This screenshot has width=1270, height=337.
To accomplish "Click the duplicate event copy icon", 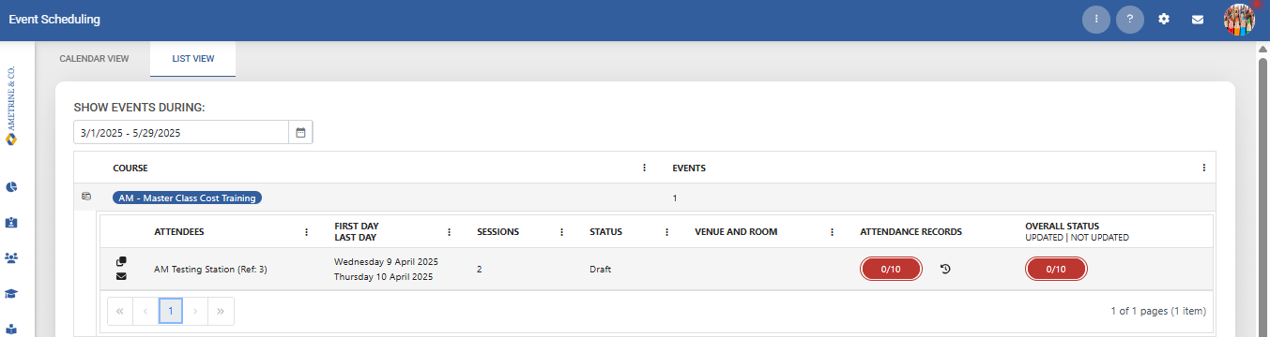I will pyautogui.click(x=121, y=261).
